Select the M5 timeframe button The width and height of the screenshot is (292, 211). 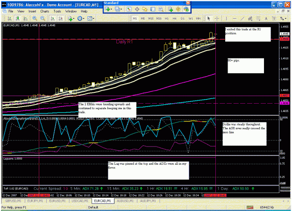tap(143, 18)
